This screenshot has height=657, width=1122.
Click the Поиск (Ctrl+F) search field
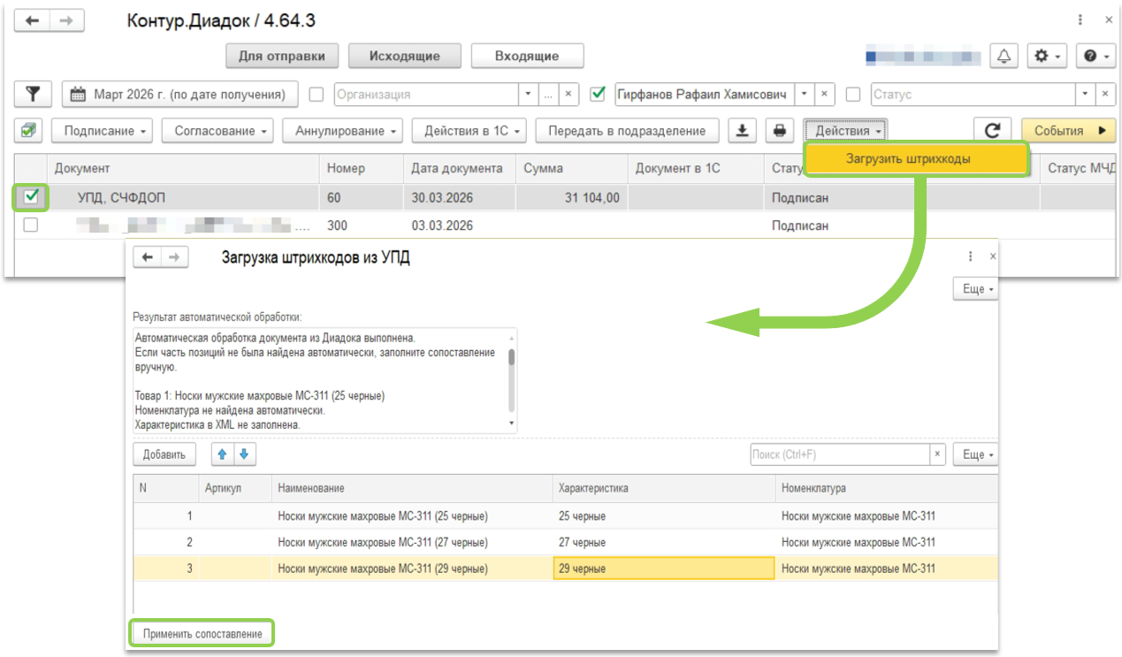[x=839, y=455]
